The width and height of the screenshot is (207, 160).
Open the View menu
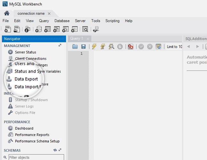click(30, 21)
